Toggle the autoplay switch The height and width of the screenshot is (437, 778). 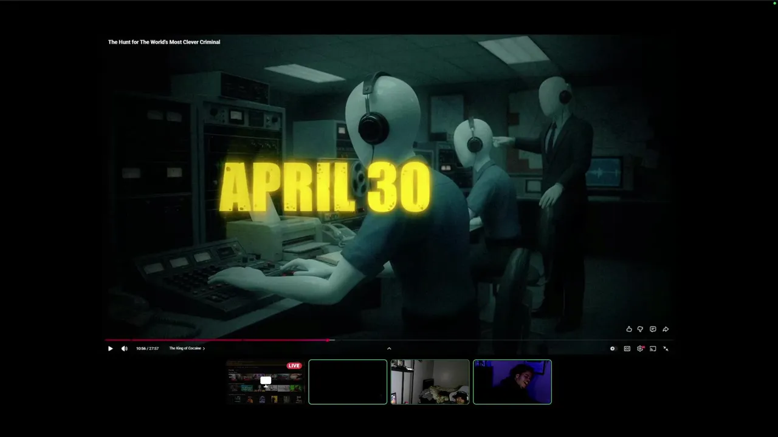(x=613, y=348)
